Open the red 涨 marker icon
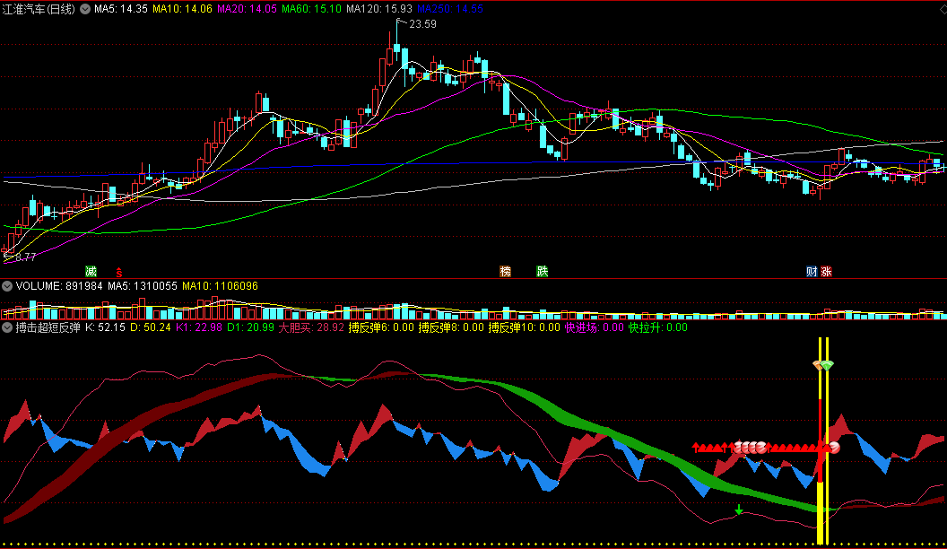The image size is (947, 549). click(x=826, y=271)
